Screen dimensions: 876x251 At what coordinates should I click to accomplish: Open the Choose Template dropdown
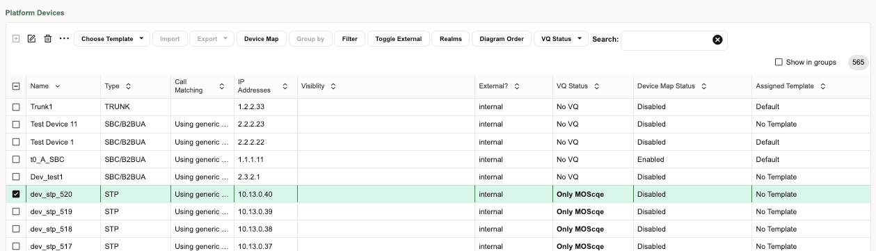coord(112,39)
